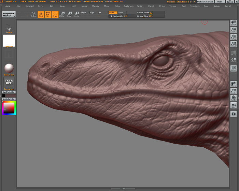Select the Scale tool in top toolbar
This screenshot has height=191, width=239.
point(69,14)
